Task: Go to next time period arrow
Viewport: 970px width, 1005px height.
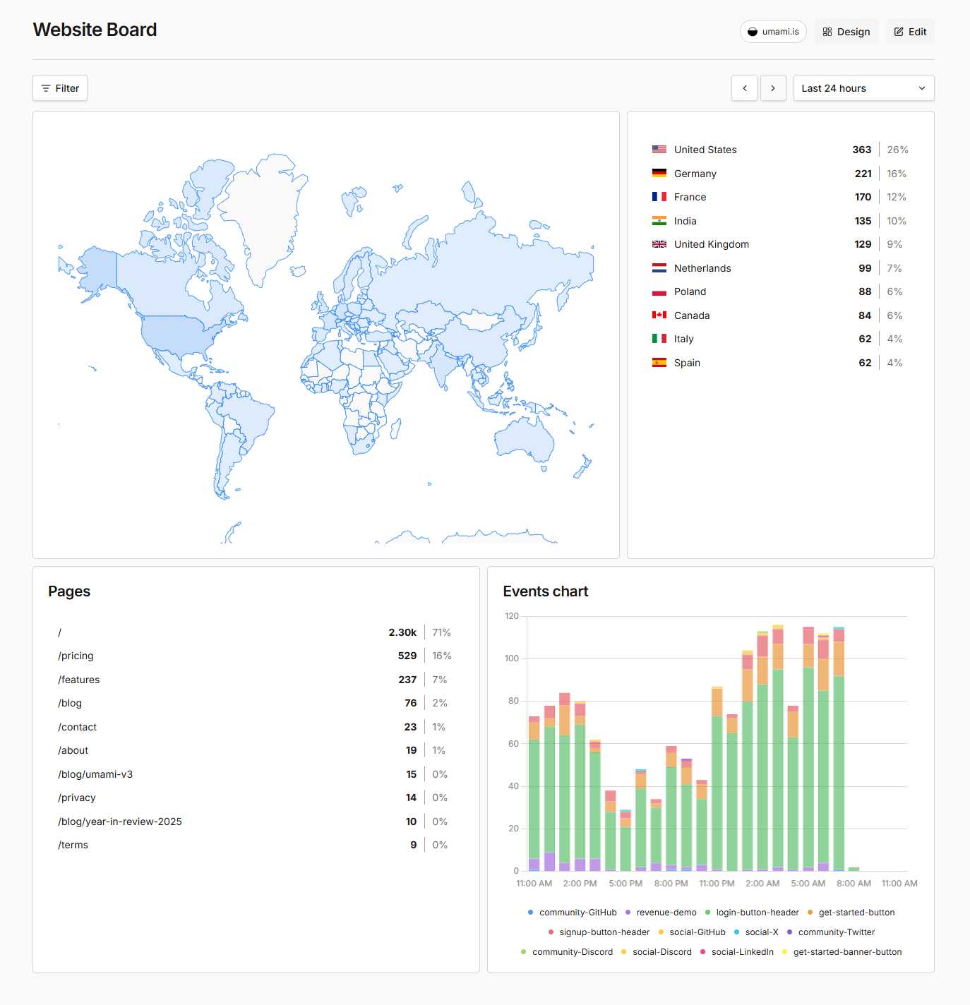Action: 773,88
